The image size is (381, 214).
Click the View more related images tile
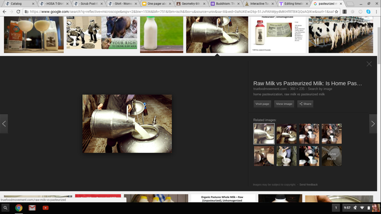(332, 156)
